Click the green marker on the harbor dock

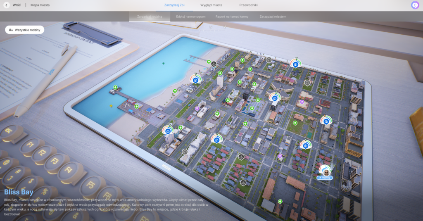coord(136,106)
